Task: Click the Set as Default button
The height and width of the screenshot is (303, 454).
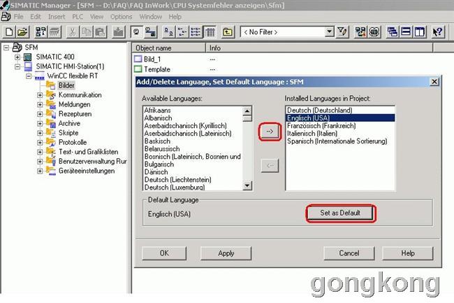Action: click(x=340, y=213)
